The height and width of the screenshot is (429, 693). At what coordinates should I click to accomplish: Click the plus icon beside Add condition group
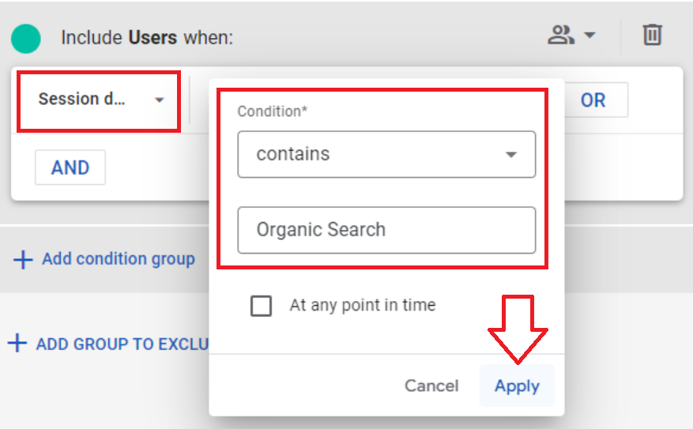coord(23,259)
